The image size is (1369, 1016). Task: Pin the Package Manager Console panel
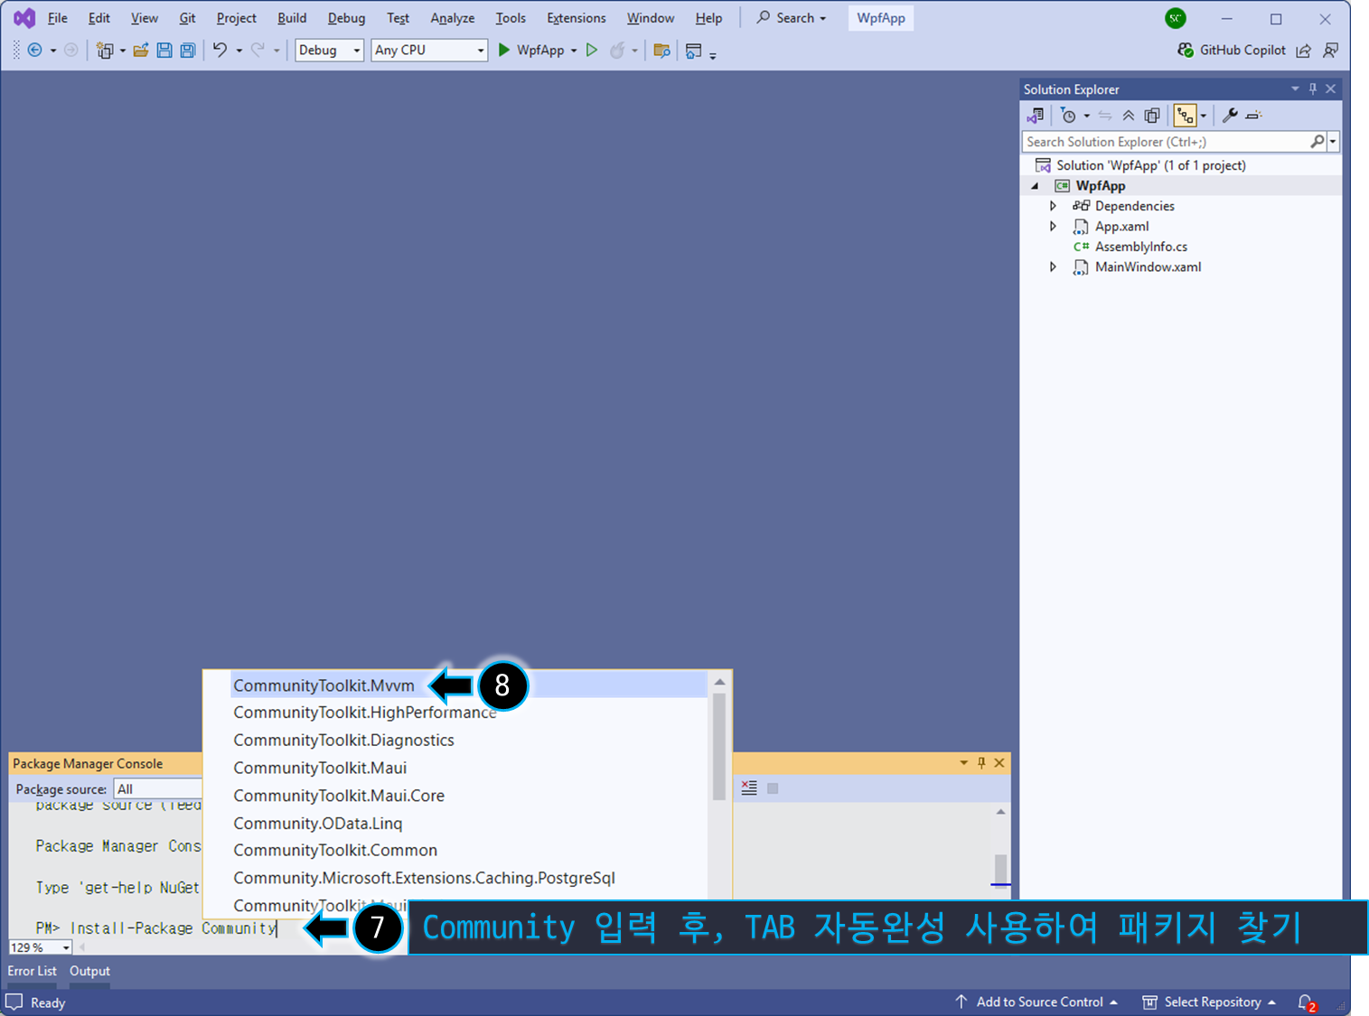click(981, 763)
